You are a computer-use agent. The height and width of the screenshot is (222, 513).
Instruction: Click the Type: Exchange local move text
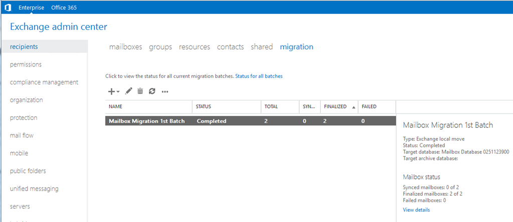434,139
